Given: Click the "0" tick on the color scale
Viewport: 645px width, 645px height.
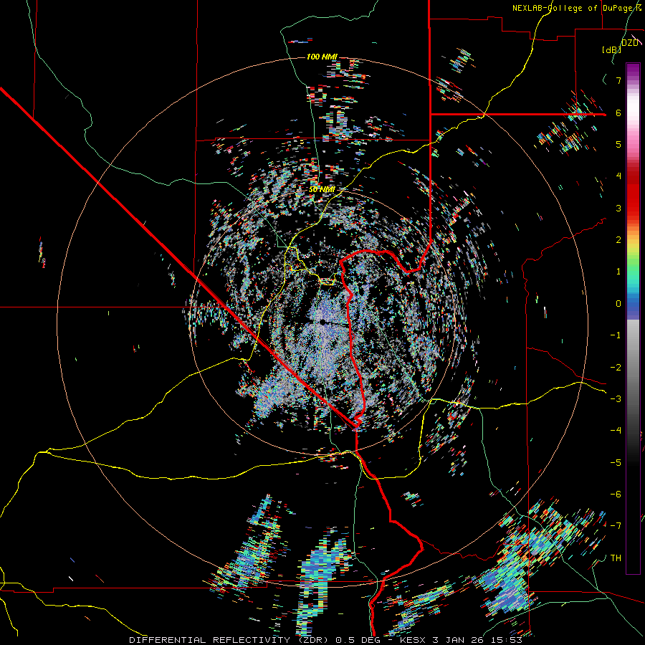Looking at the screenshot, I should [x=618, y=304].
